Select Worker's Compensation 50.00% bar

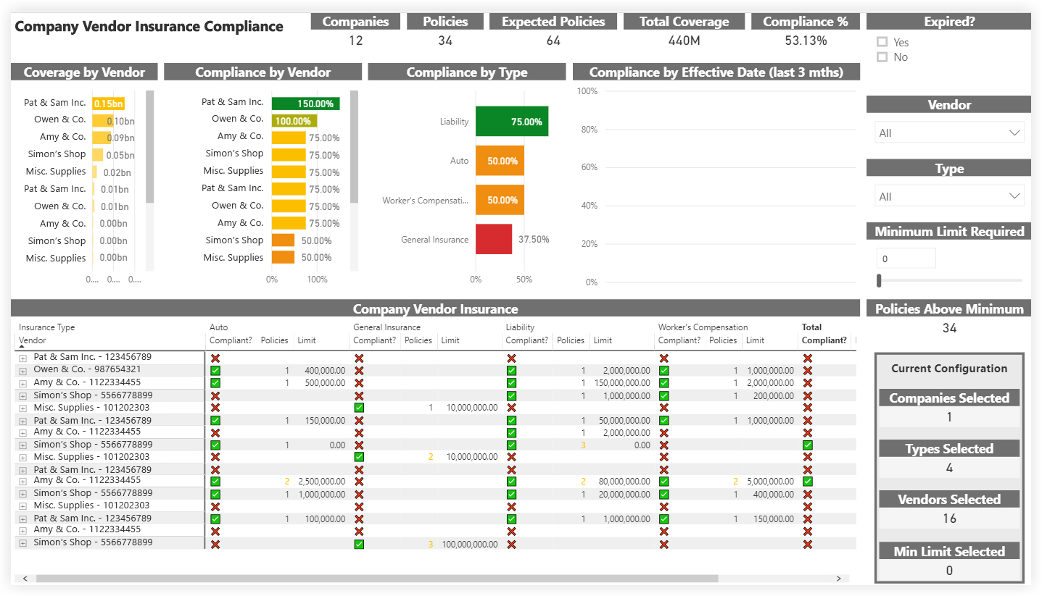pos(500,200)
